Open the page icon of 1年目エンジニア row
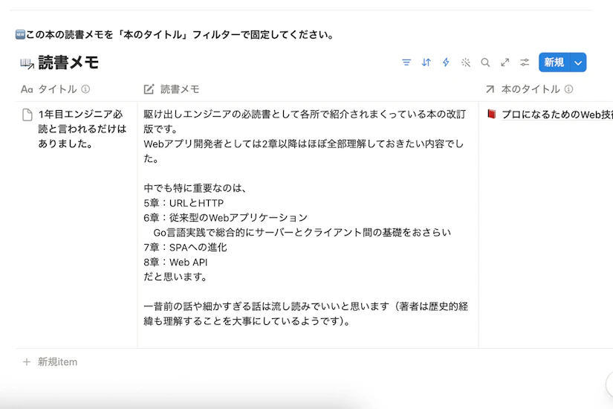613x409 pixels. (x=27, y=115)
